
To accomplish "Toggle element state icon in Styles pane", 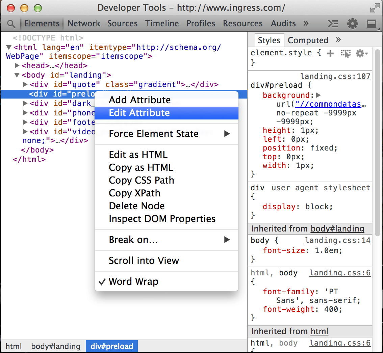I will click(346, 53).
